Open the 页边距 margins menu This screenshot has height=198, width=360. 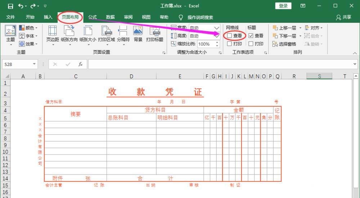click(53, 35)
